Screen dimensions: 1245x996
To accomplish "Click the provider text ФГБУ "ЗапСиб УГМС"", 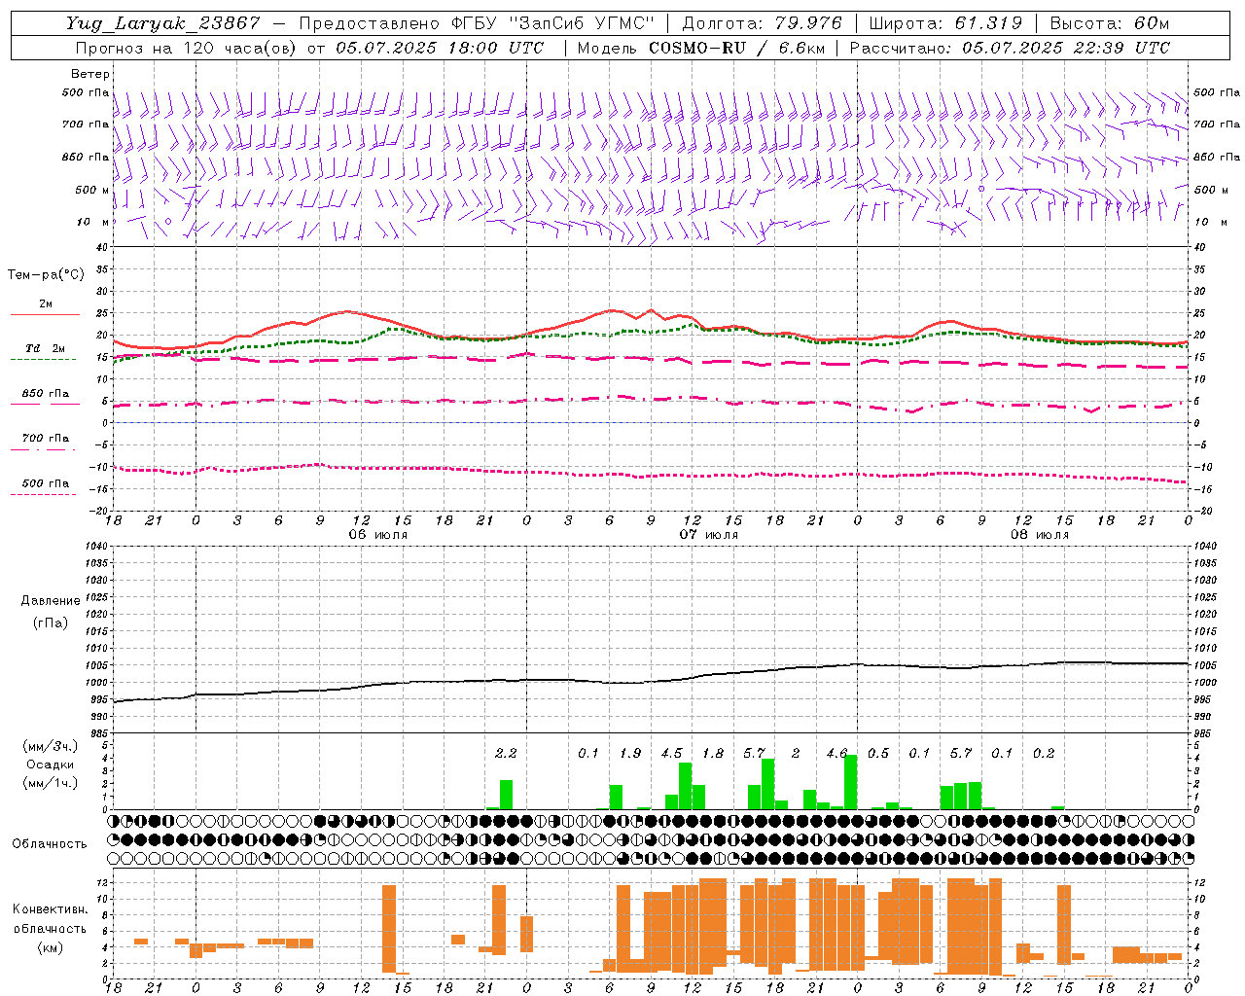I will tap(552, 23).
